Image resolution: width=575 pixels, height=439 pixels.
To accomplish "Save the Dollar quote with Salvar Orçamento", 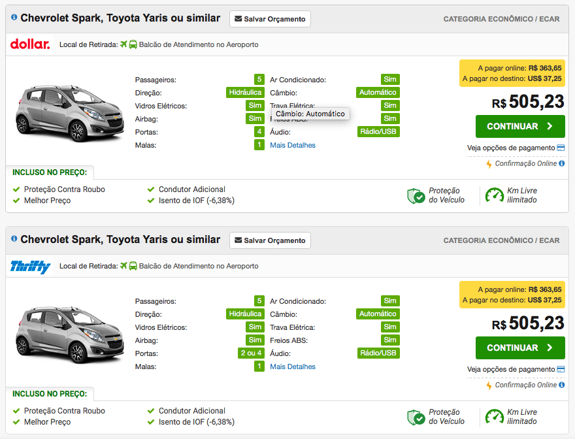I will [x=270, y=19].
